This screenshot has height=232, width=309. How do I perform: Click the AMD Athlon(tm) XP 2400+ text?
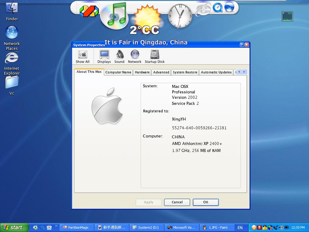pyautogui.click(x=197, y=143)
